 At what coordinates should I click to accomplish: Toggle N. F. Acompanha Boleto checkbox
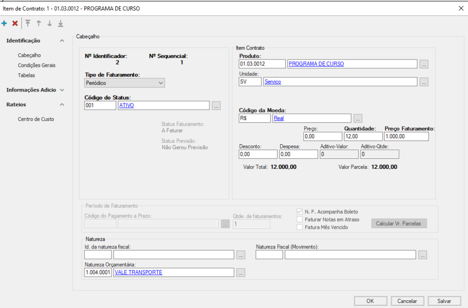(300, 212)
